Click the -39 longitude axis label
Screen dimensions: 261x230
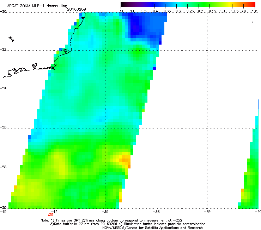(105, 212)
